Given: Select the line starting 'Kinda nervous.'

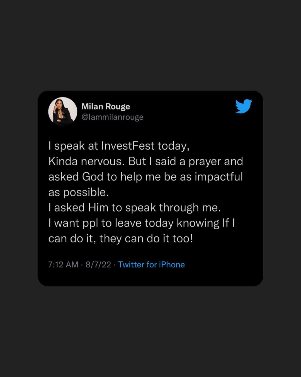Looking at the screenshot, I should pos(145,161).
